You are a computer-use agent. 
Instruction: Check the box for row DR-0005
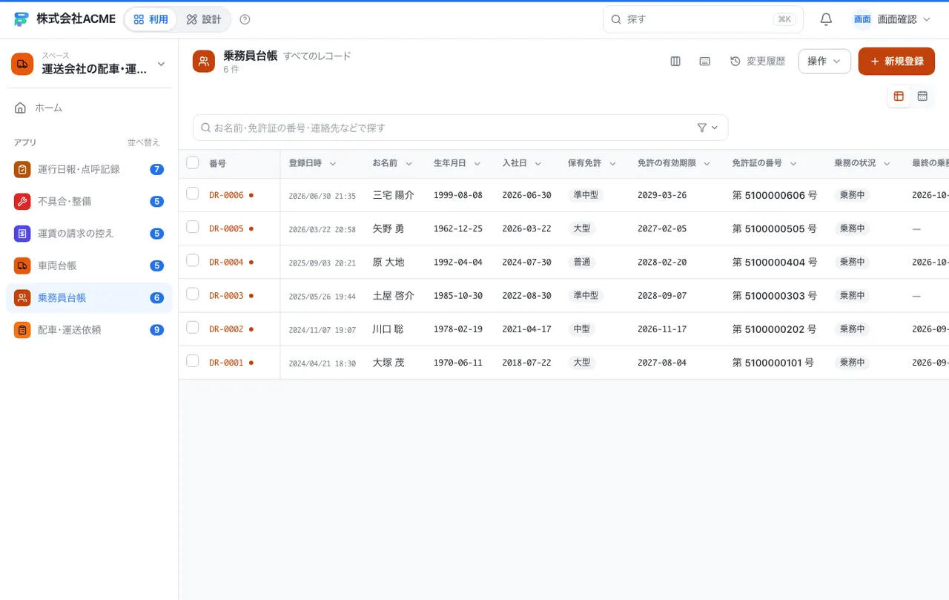coord(193,227)
